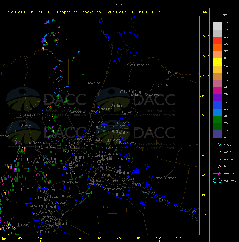The height and width of the screenshot is (242, 239).
Task: Click the 180 km tick on the vertical axis
Action: click(202, 36)
